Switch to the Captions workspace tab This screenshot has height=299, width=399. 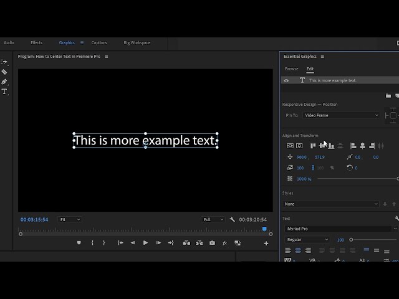click(99, 43)
